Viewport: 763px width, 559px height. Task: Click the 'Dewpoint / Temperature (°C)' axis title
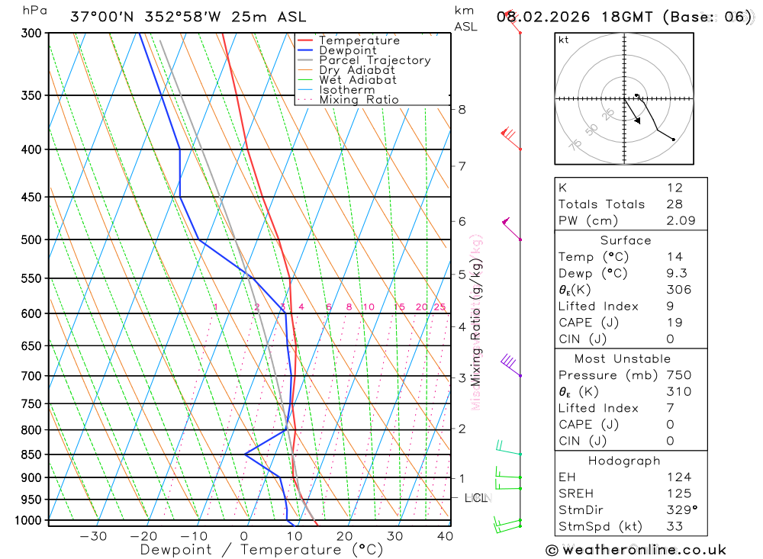[261, 550]
